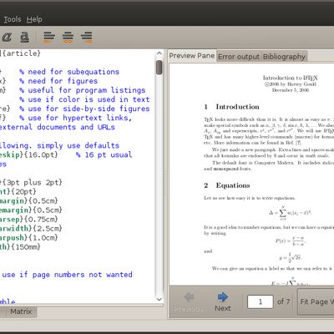The image size is (334, 334).
Task: Go to the Next preview page
Action: (223, 301)
